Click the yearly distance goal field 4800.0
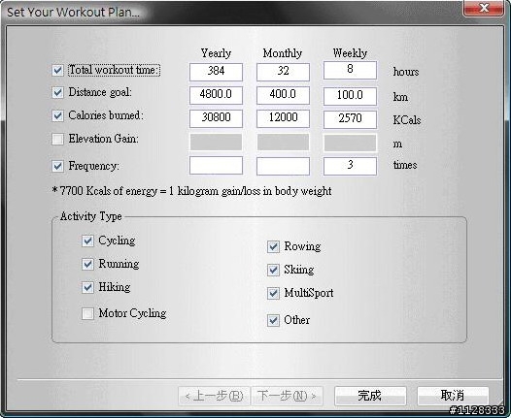Screen dimensions: 511x418 [216, 95]
